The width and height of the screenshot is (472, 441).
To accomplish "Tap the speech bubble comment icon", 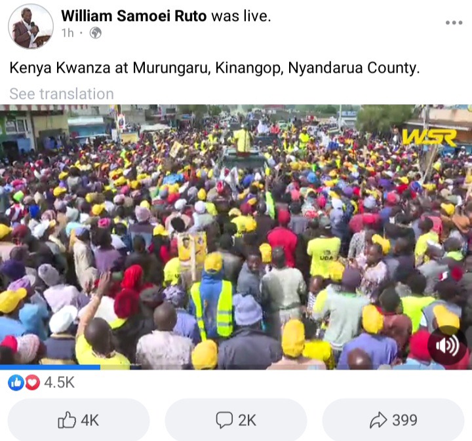I will 224,420.
